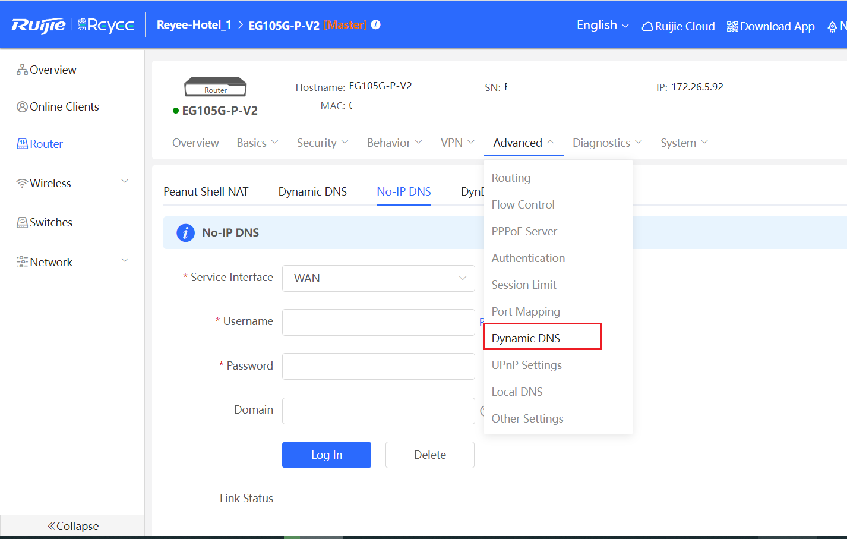Select the Router sidebar icon

click(22, 144)
